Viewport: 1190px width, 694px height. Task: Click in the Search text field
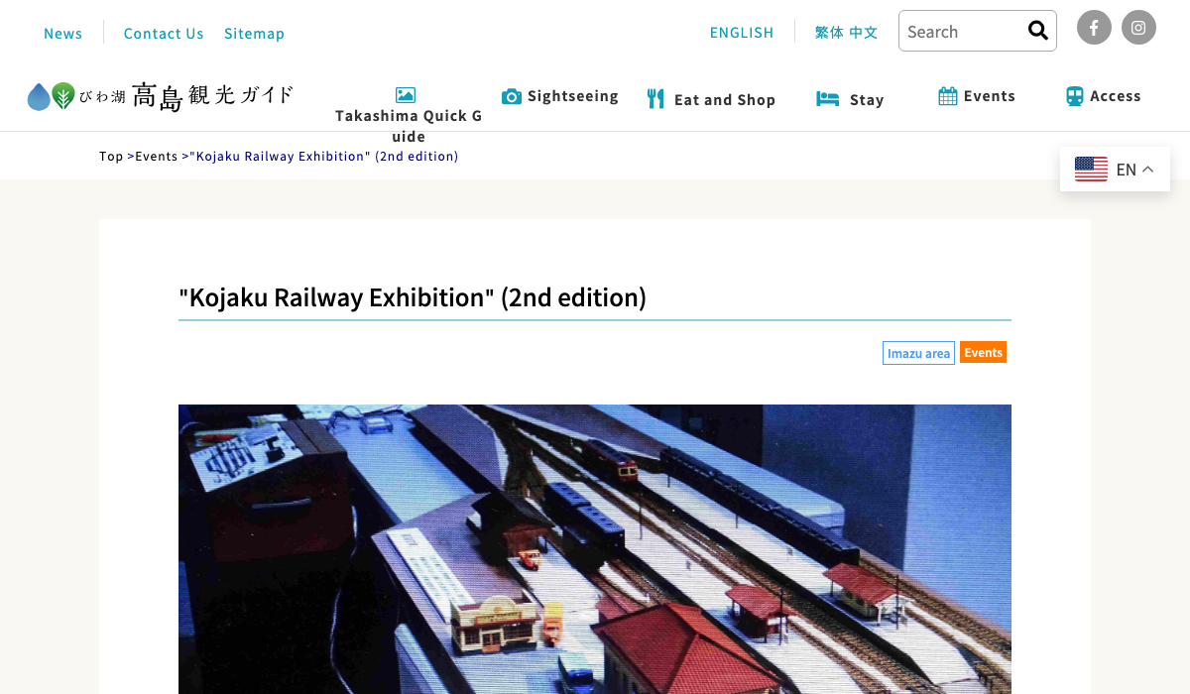pos(960,31)
